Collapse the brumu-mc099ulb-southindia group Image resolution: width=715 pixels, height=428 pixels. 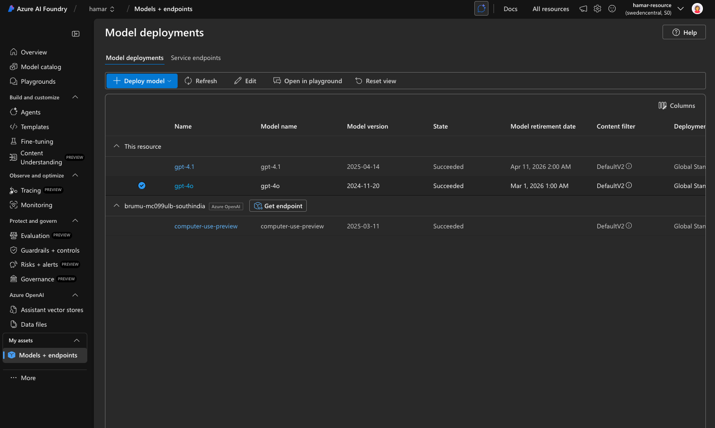[x=117, y=206]
